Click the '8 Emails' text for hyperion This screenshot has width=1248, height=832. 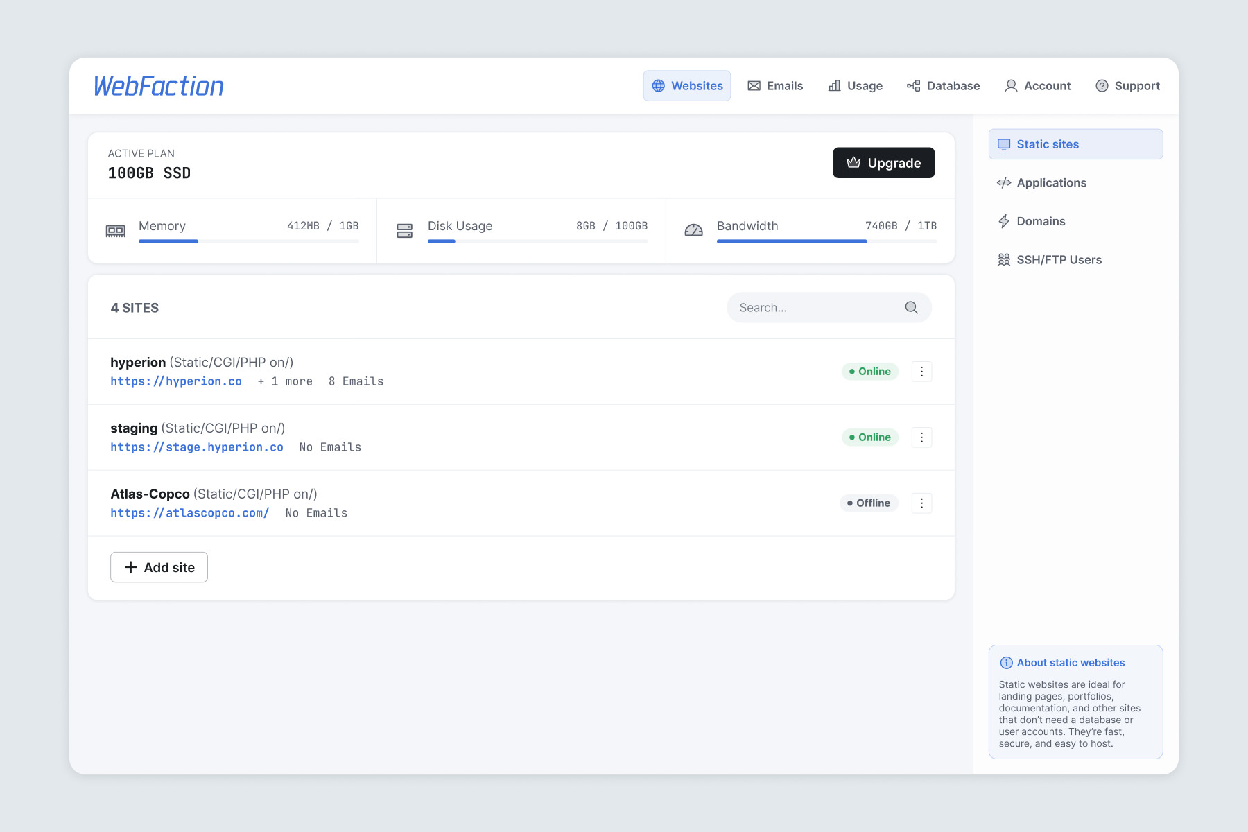click(356, 381)
